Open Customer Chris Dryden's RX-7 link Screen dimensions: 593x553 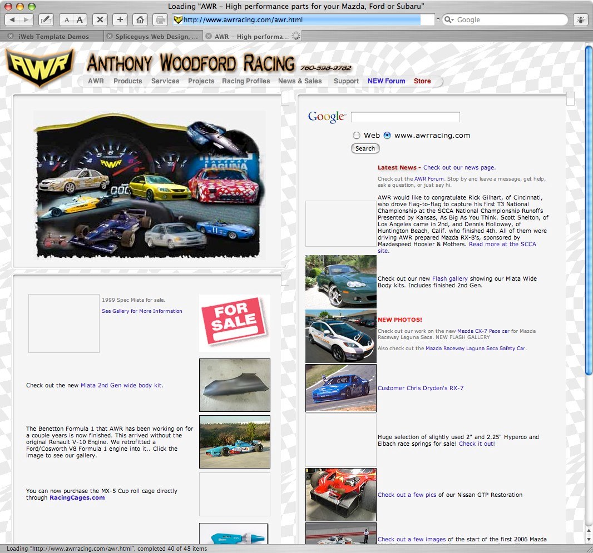pyautogui.click(x=420, y=388)
